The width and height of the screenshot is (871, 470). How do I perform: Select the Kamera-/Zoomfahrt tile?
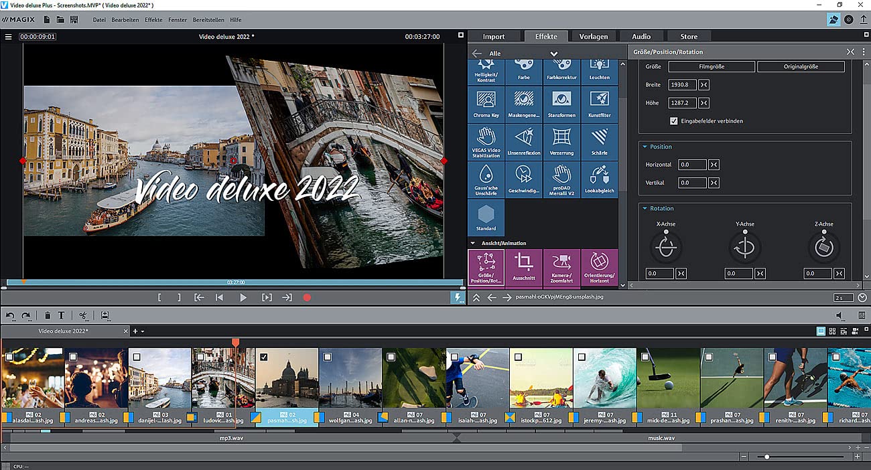pos(561,267)
